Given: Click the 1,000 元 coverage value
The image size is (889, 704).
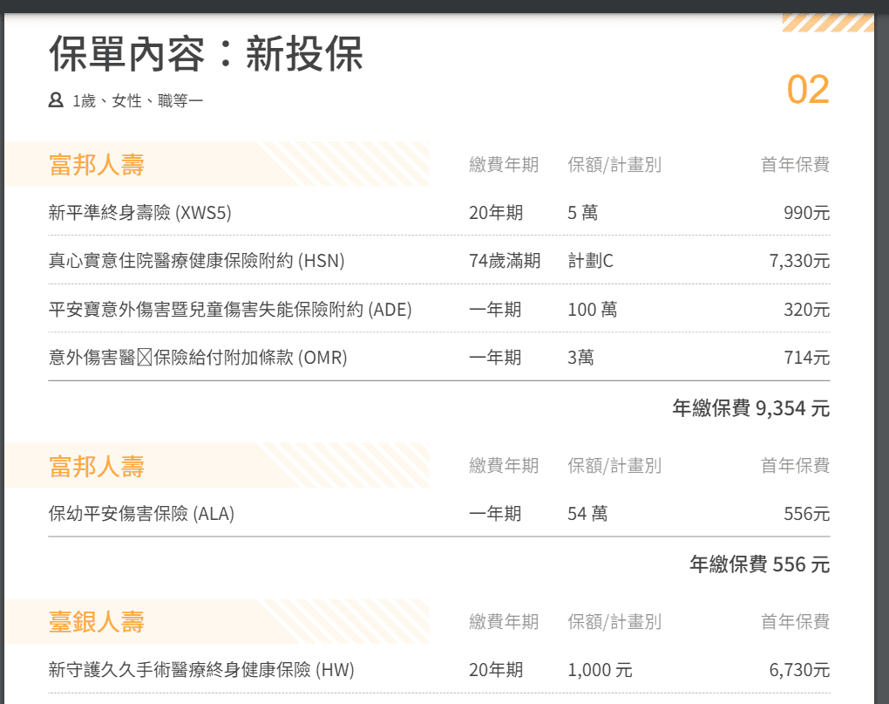Looking at the screenshot, I should (600, 670).
